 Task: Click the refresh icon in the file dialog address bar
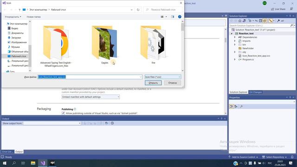tap(138, 10)
